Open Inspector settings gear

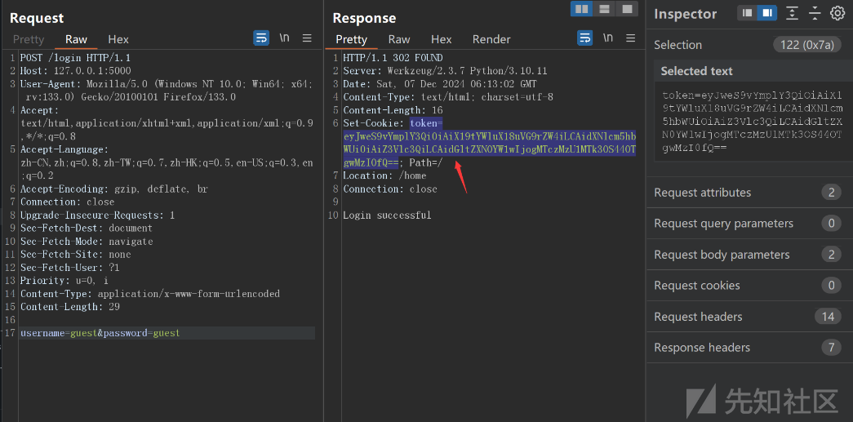tap(837, 13)
